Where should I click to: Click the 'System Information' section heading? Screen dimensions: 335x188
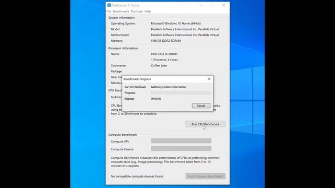(x=121, y=18)
